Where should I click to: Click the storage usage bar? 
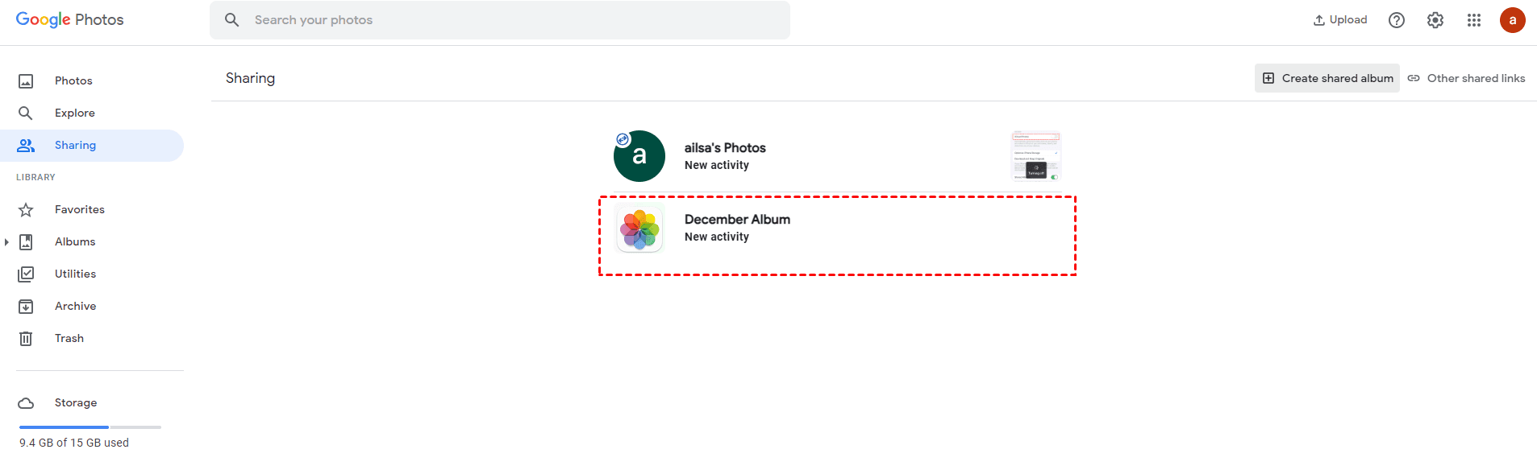tap(90, 427)
